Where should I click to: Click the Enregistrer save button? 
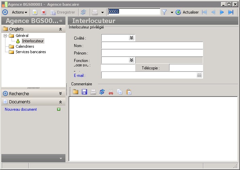(x=63, y=12)
